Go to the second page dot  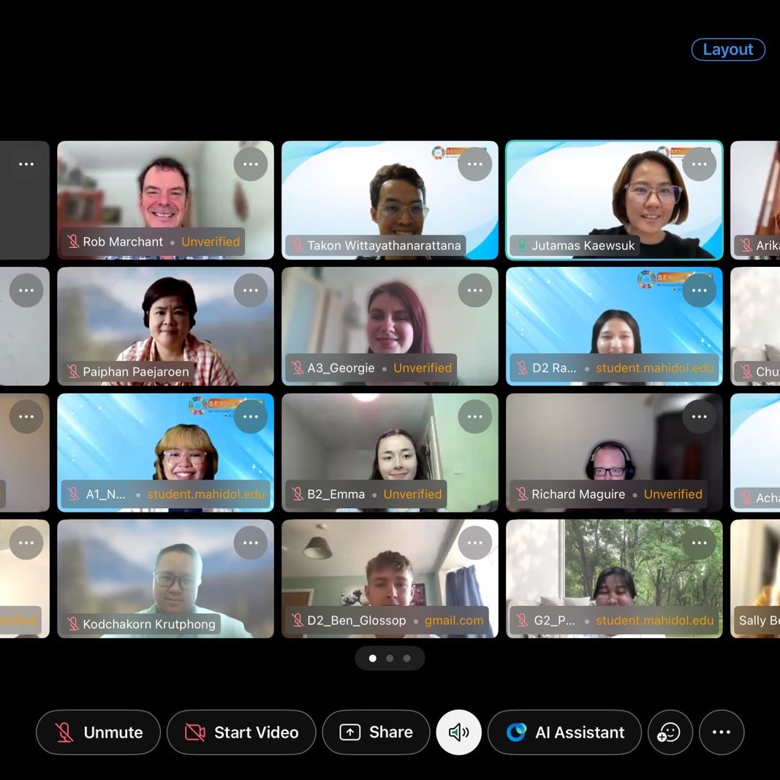390,658
